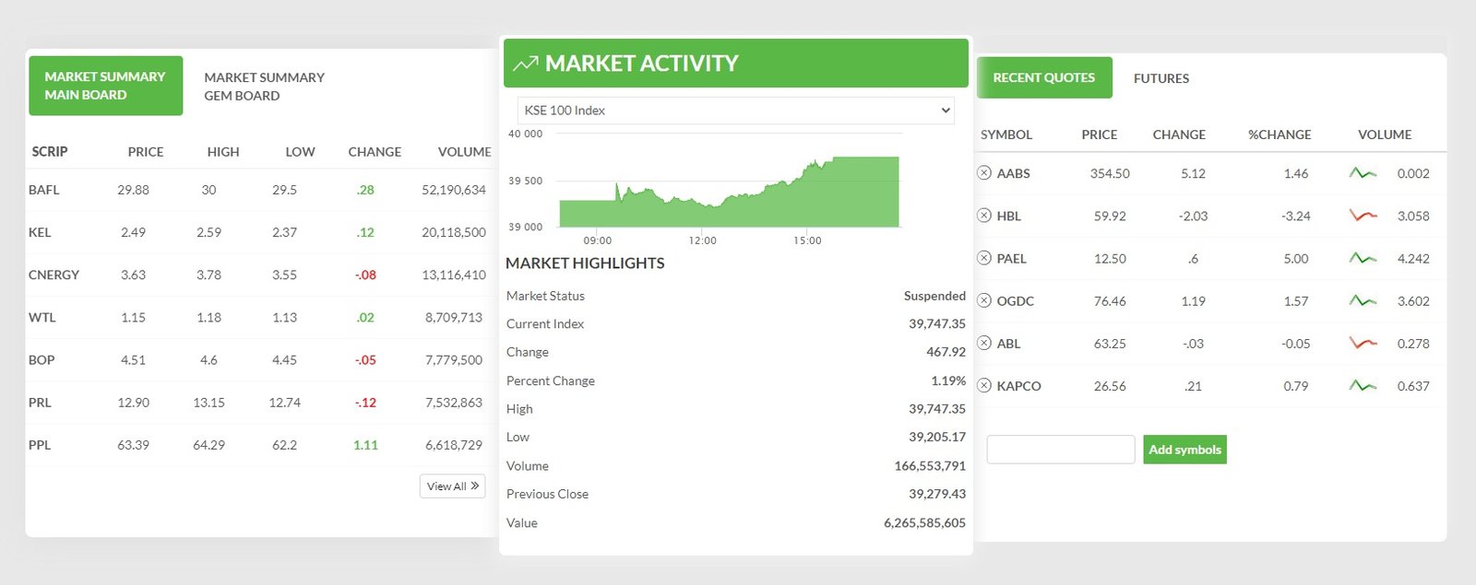This screenshot has height=585, width=1476.
Task: Open the Futures tab
Action: 1161,78
